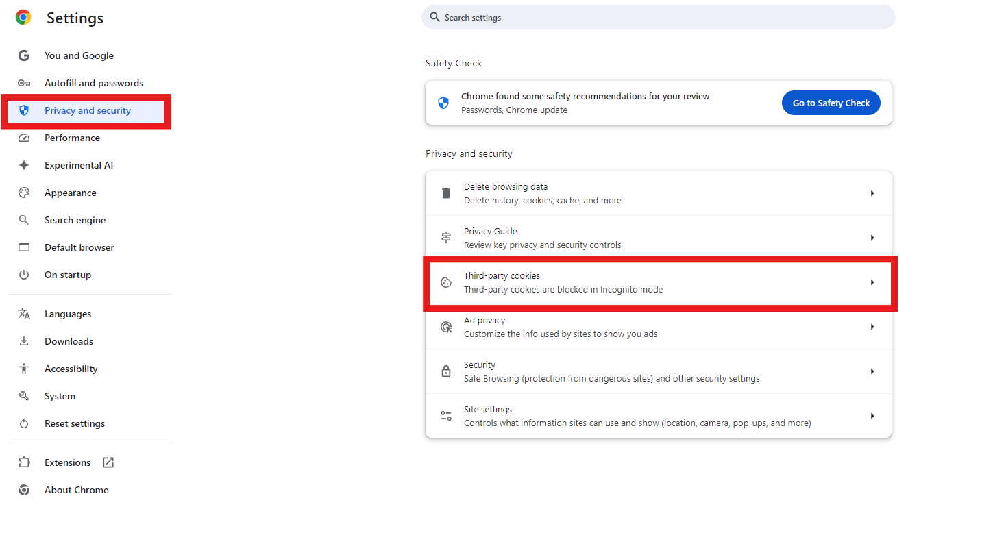Click the Ad privacy target icon

coord(446,327)
